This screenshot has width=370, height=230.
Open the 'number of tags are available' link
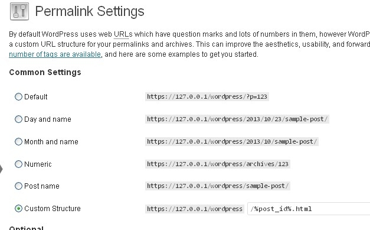[x=55, y=54]
